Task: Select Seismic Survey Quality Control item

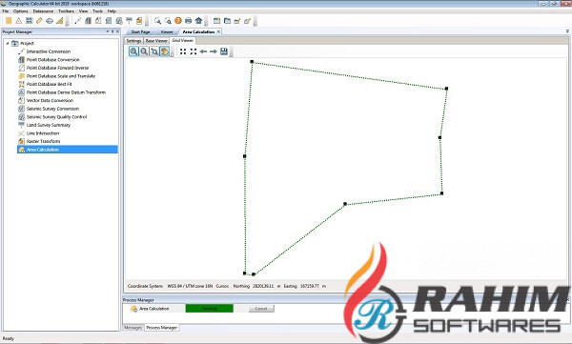Action: click(56, 117)
